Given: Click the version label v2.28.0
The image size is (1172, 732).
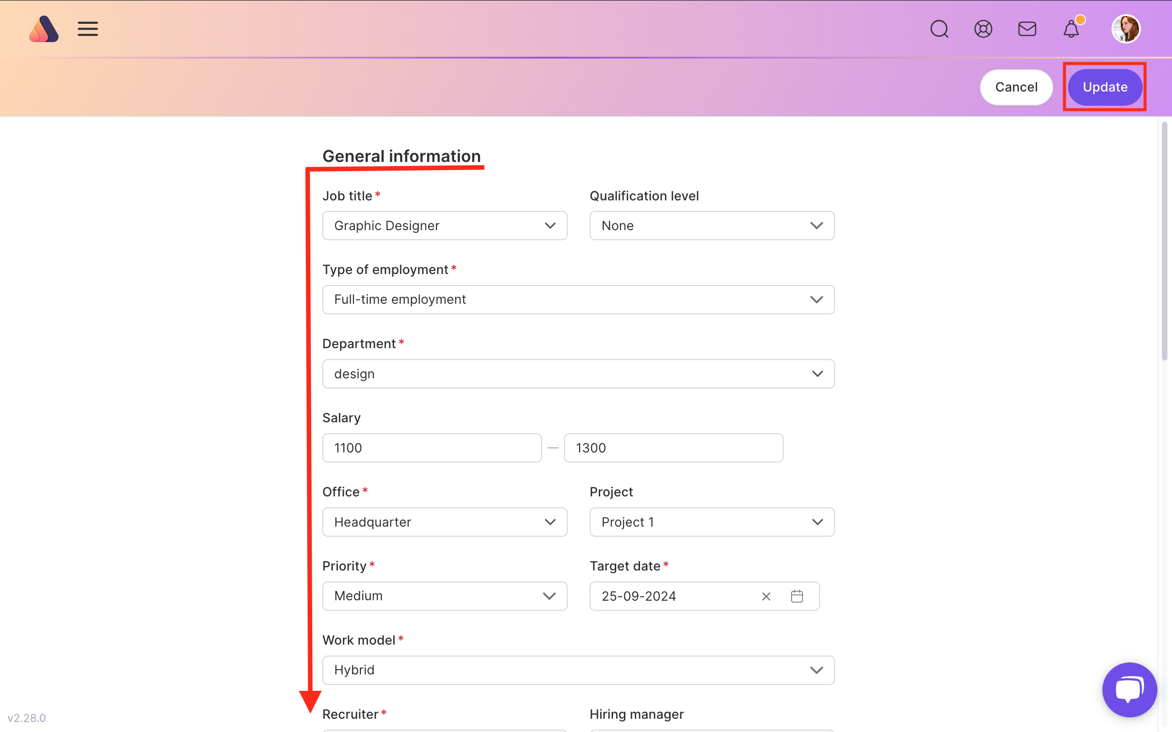Looking at the screenshot, I should click(27, 718).
